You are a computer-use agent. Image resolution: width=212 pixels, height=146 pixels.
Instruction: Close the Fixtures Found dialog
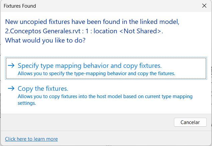[204, 6]
